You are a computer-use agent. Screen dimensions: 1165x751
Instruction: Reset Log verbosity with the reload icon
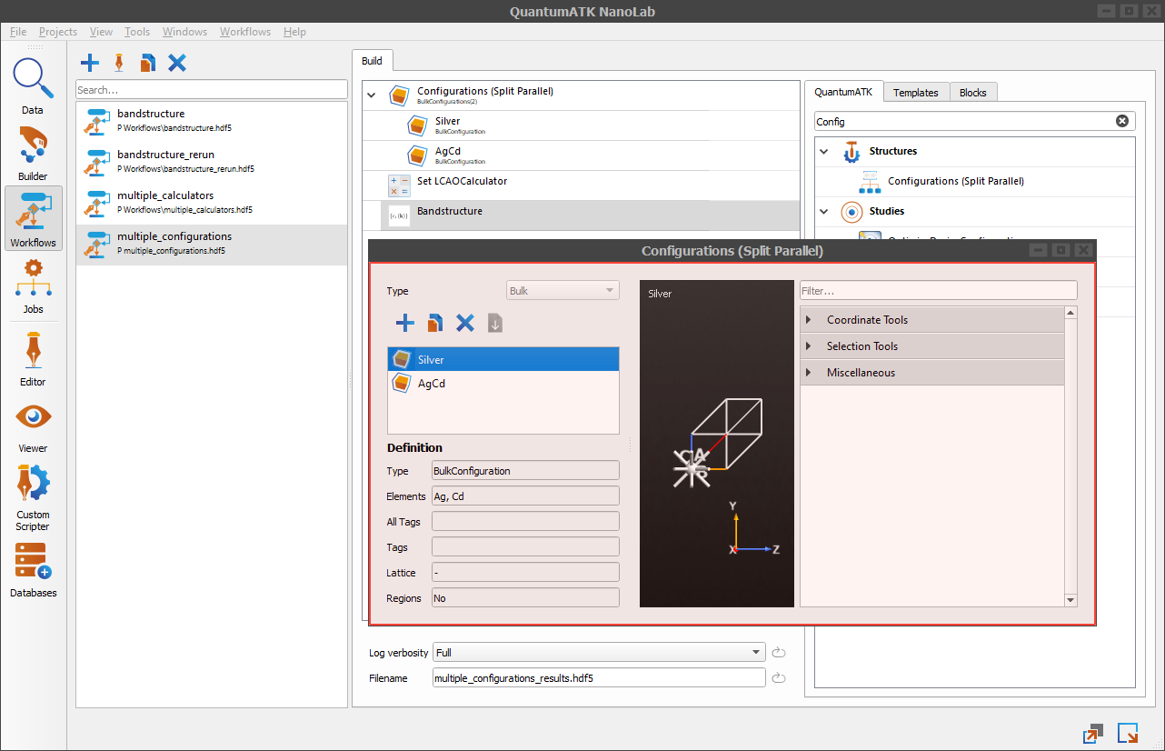coord(779,653)
